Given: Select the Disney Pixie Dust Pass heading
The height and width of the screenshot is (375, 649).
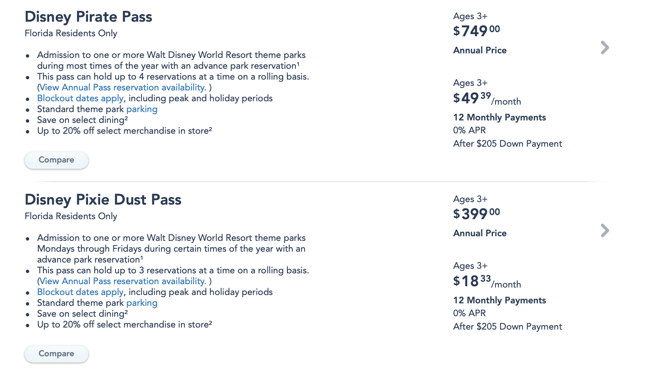Looking at the screenshot, I should click(103, 200).
